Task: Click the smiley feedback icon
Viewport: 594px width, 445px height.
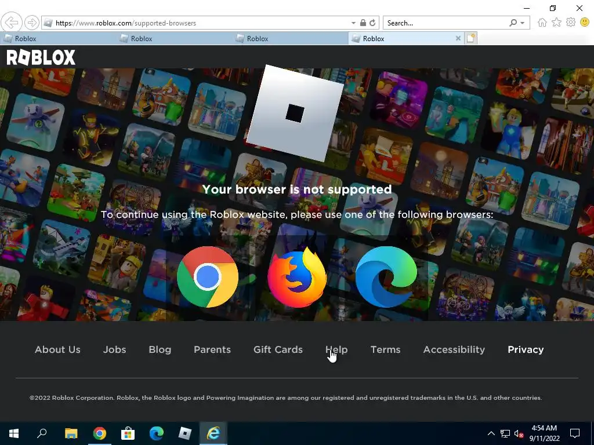Action: pyautogui.click(x=585, y=23)
